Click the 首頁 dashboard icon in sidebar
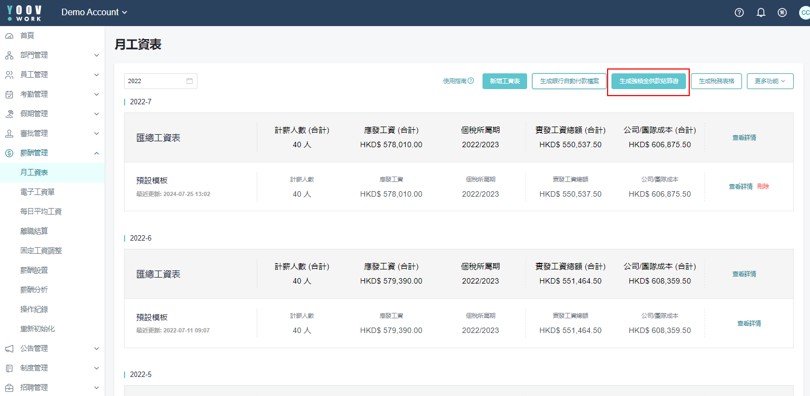The height and width of the screenshot is (396, 810). coord(9,36)
